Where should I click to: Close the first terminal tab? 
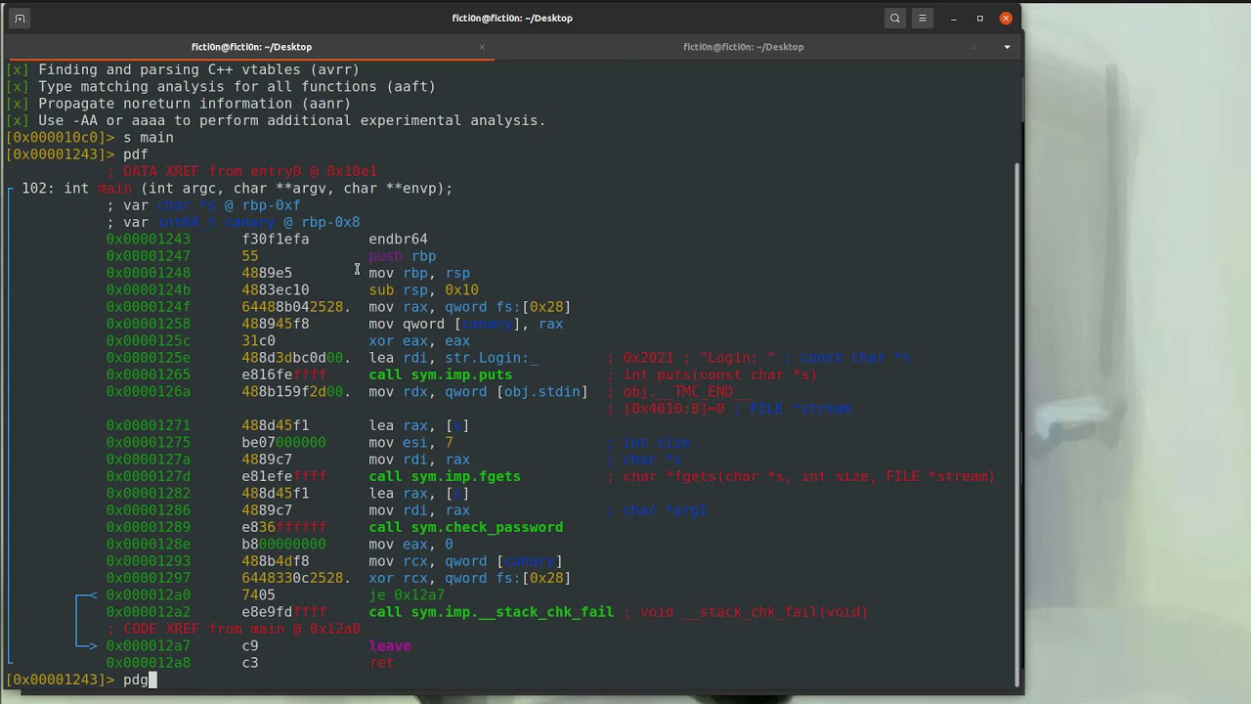coord(482,47)
